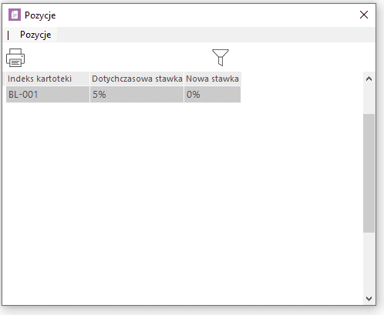Click the Pozycje title bar text
Viewport: 384px width, 315px height.
[x=40, y=15]
